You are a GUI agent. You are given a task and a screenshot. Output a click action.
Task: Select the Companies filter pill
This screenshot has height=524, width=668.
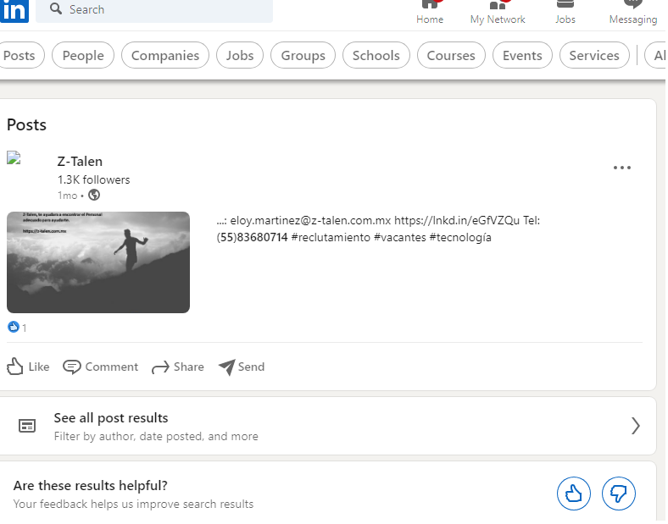pyautogui.click(x=165, y=55)
